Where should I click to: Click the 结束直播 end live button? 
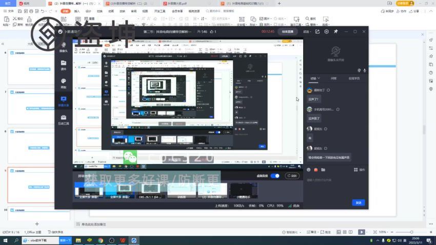(288, 32)
